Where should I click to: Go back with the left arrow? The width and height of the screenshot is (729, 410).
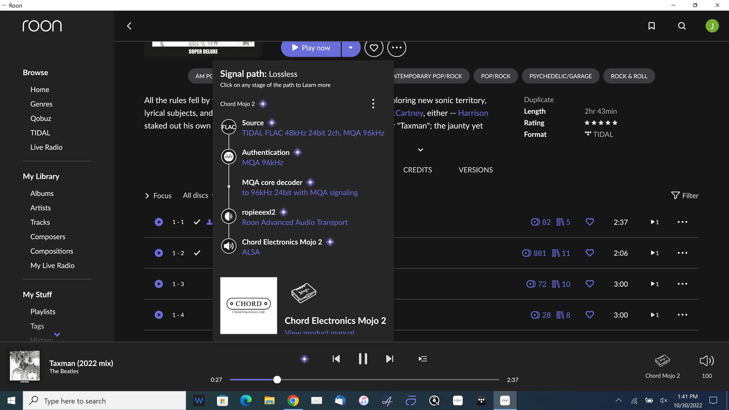click(129, 26)
